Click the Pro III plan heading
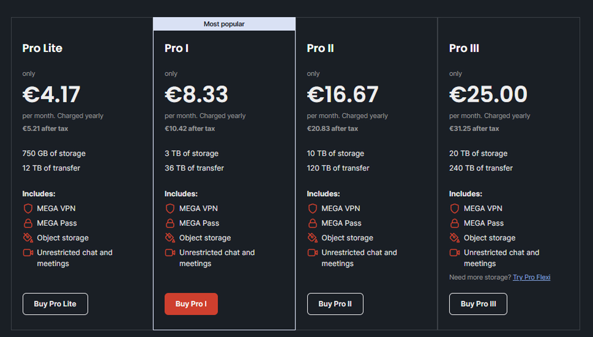Screen dimensions: 593x337 coord(464,48)
